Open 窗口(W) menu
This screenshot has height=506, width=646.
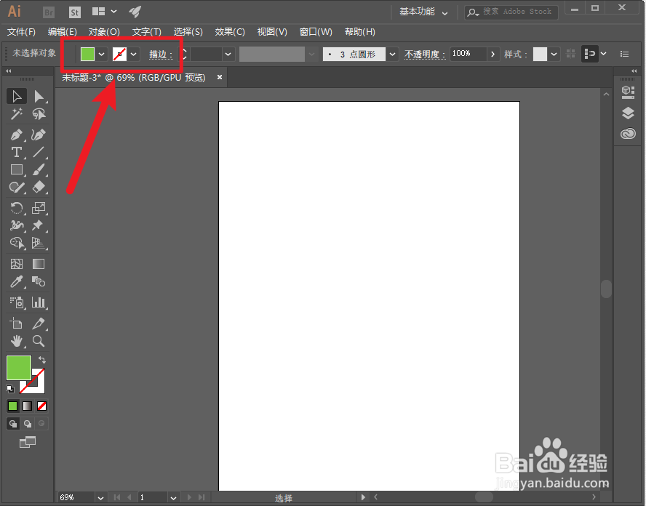316,32
